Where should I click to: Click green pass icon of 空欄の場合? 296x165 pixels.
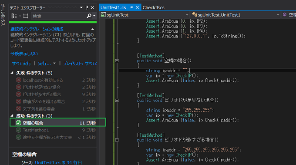[18, 123]
